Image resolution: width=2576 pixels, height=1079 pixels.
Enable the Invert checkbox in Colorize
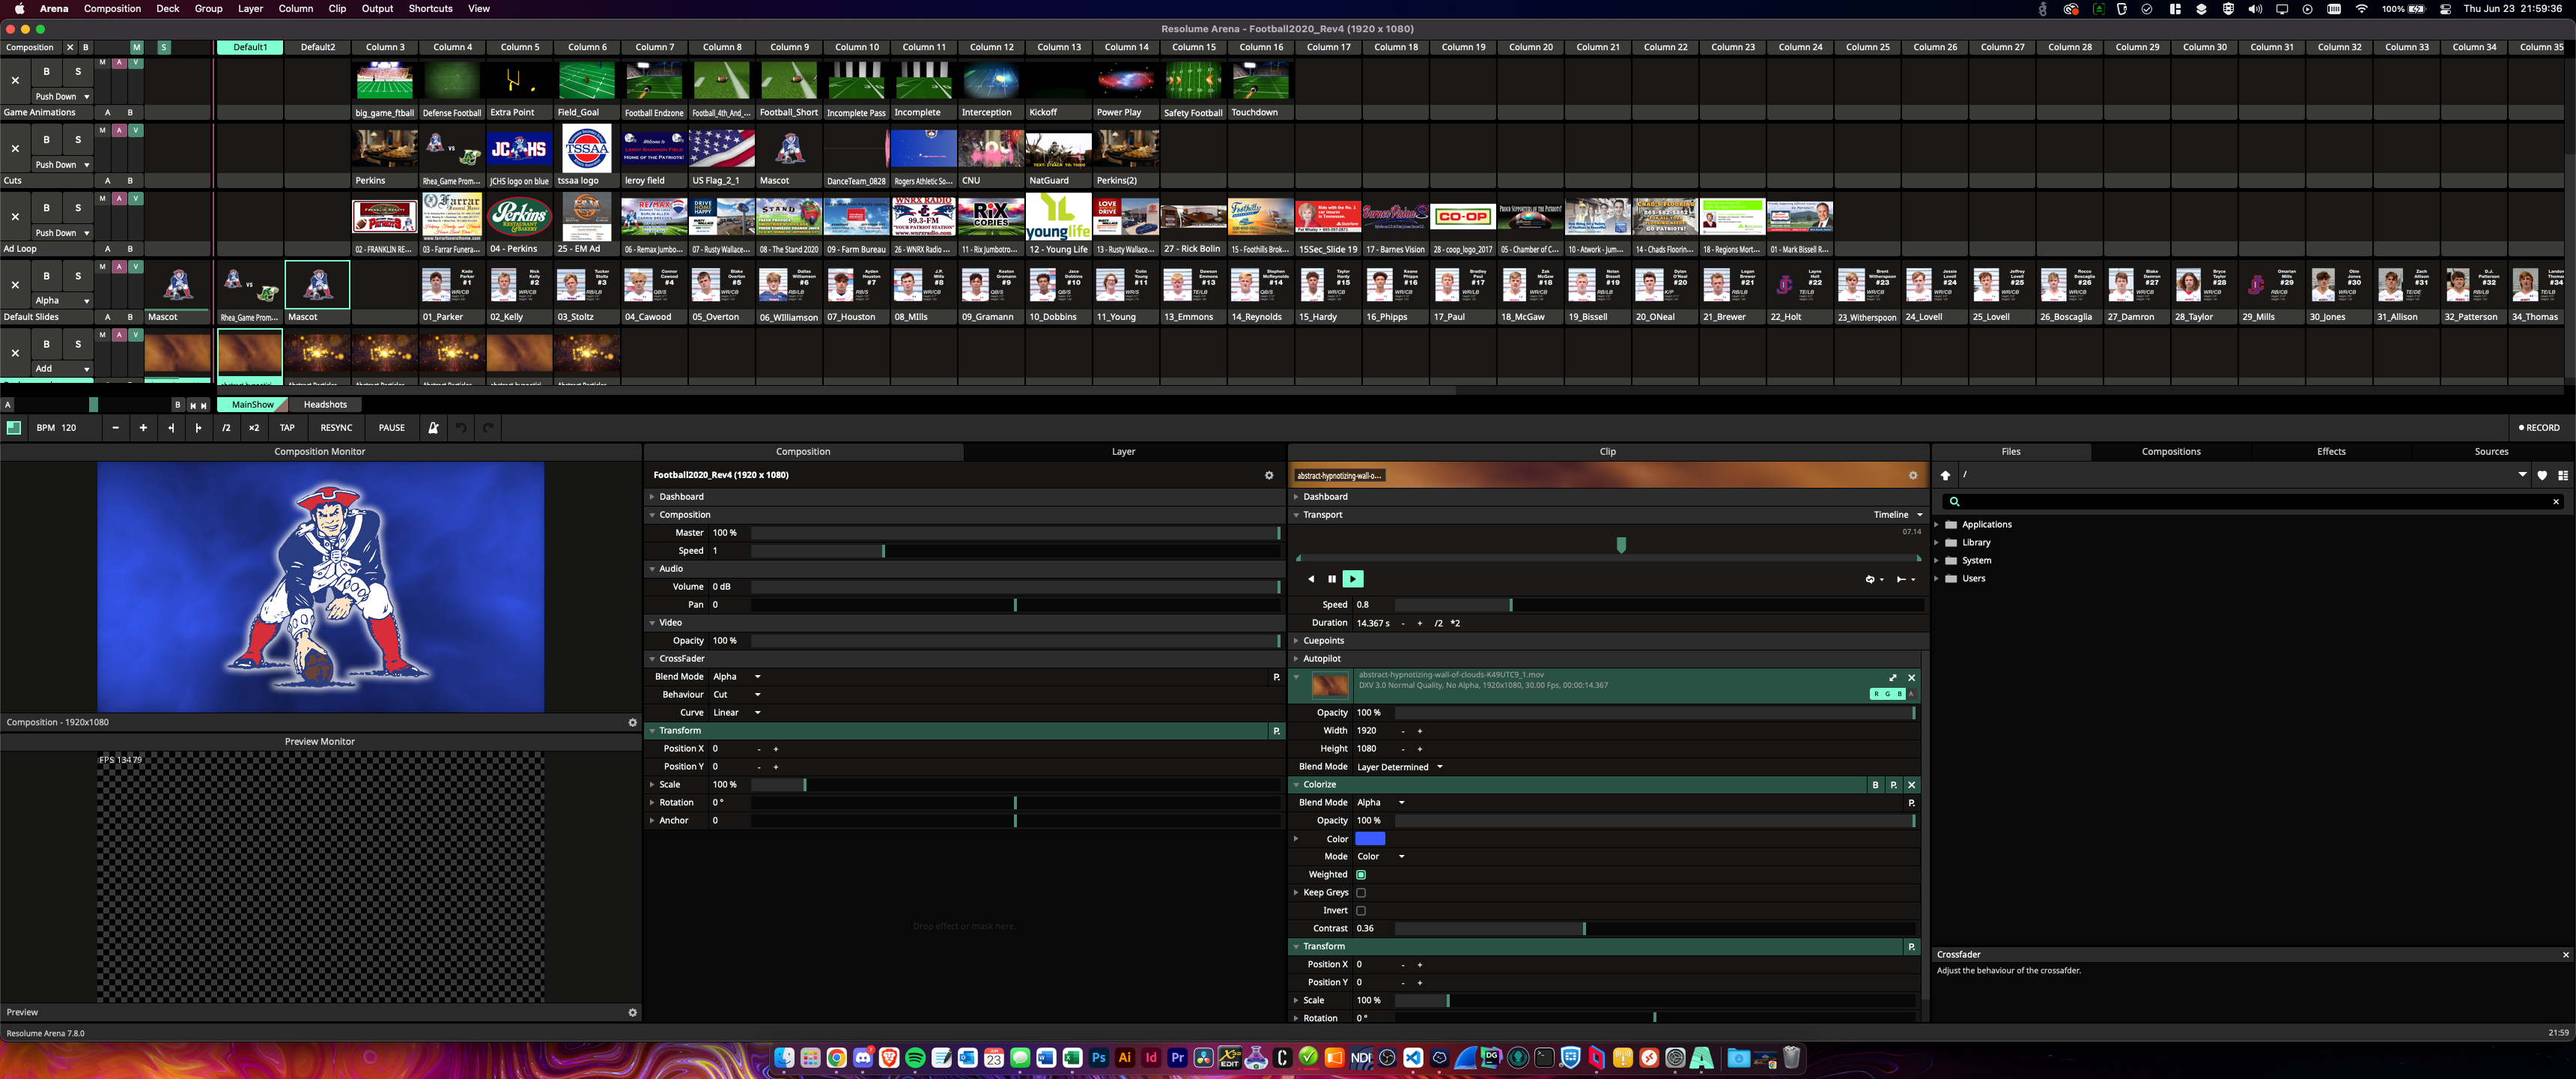tap(1360, 911)
